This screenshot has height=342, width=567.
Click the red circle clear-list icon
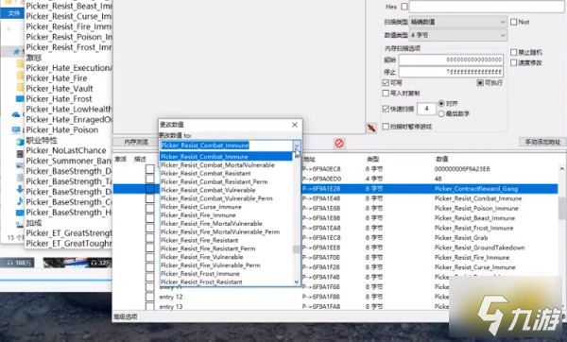339,144
